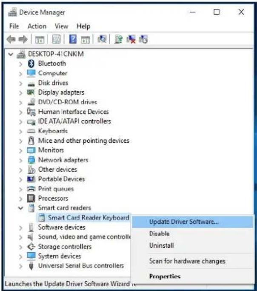257x291 pixels.
Task: Expand the Processors category chevron
Action: [20, 199]
